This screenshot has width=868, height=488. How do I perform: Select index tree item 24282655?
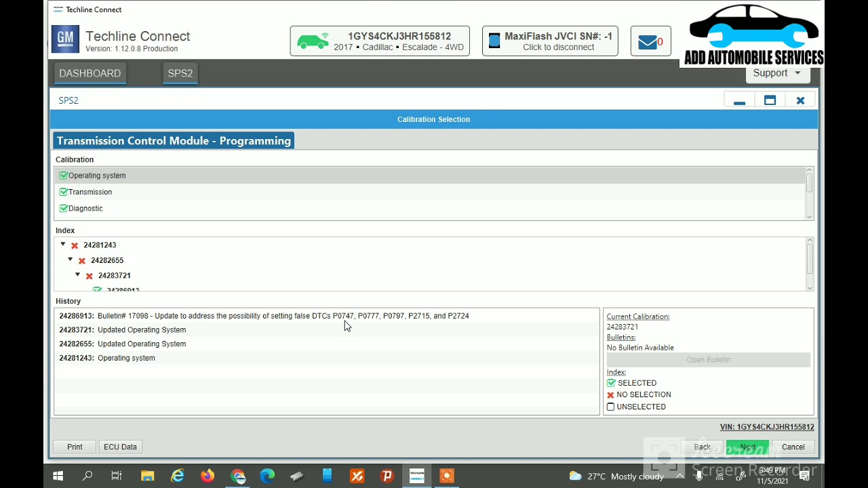pos(107,260)
